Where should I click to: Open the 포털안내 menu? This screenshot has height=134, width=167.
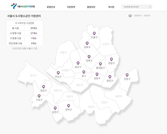51,7
